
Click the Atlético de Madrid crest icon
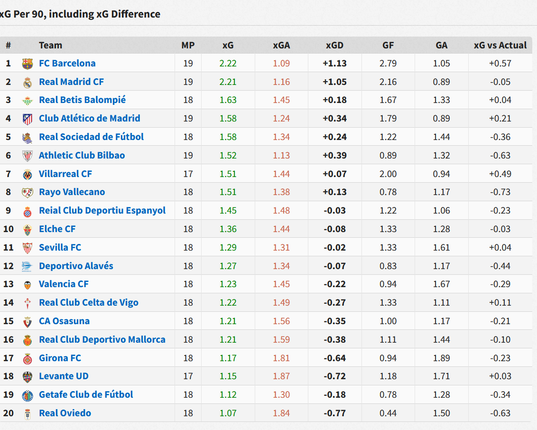tap(28, 119)
